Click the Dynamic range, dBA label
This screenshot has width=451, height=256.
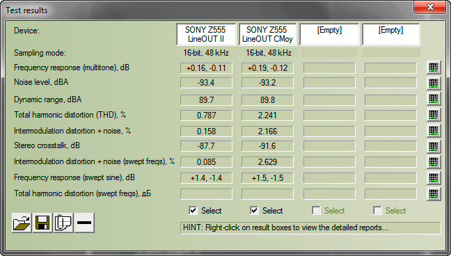tap(48, 99)
